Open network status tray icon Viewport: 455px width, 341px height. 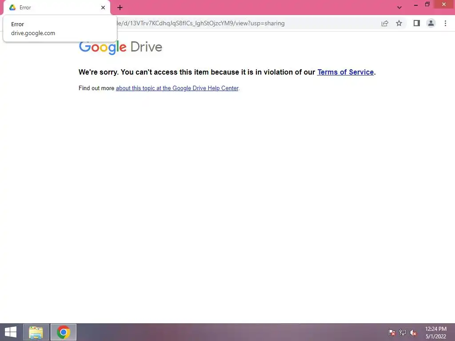coord(403,333)
